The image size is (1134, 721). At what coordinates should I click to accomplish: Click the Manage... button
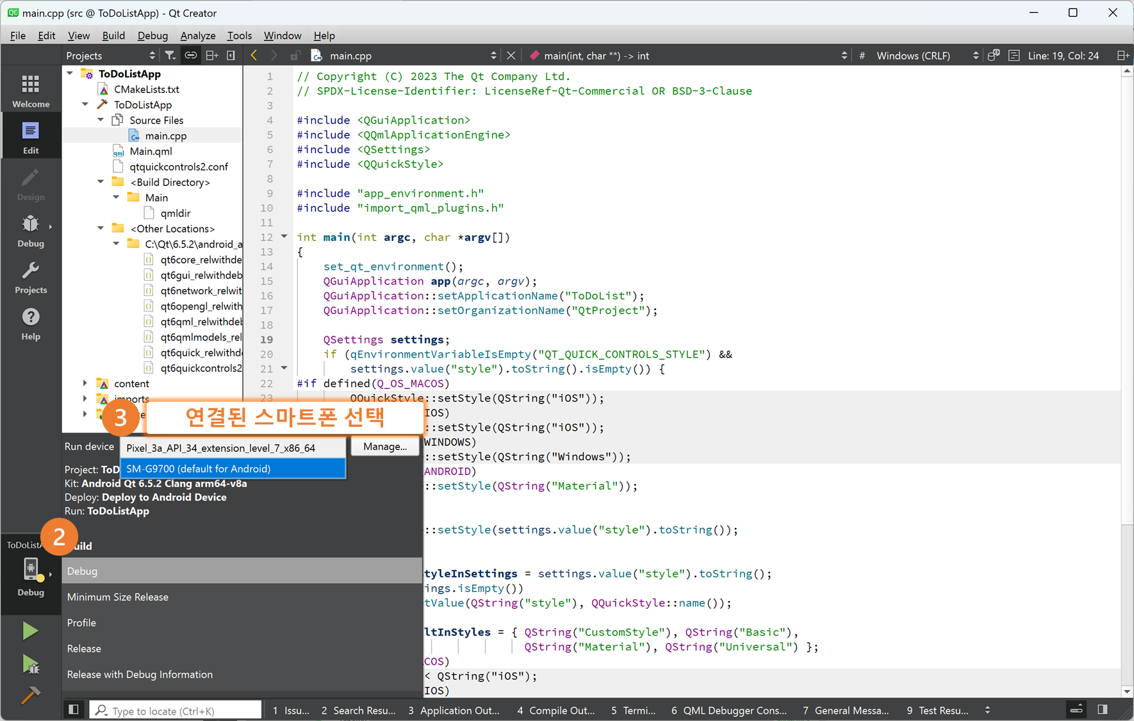pos(385,447)
